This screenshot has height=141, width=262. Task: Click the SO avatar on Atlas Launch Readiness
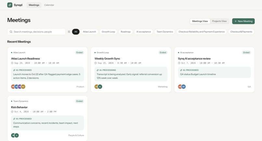(23, 87)
